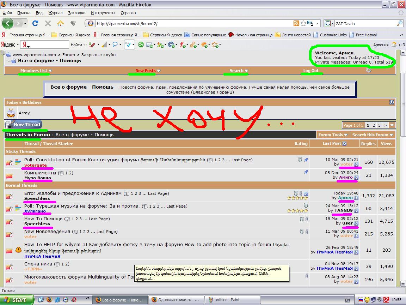406x305 pixels.
Task: Open the Search this Forum dropdown
Action: coord(373,135)
